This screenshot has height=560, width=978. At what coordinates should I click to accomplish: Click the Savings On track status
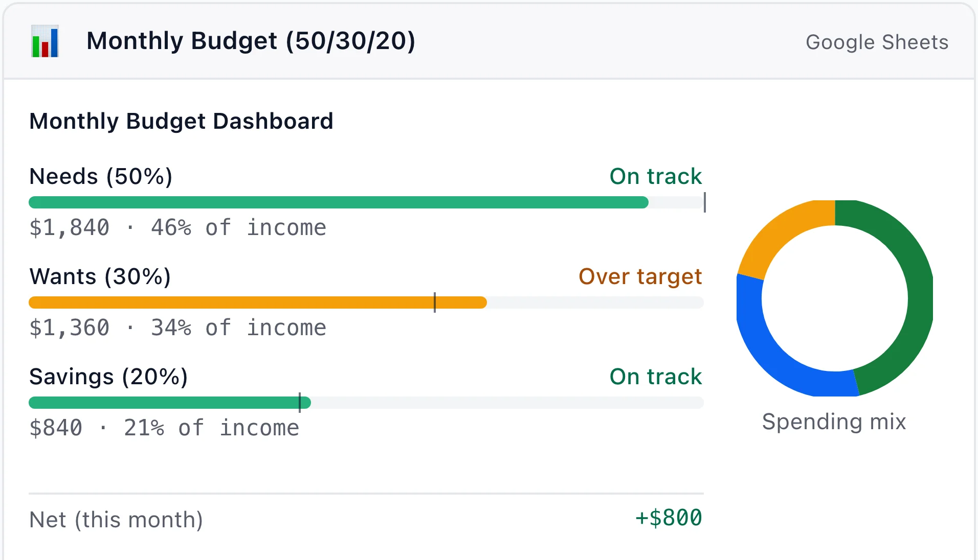tap(656, 377)
